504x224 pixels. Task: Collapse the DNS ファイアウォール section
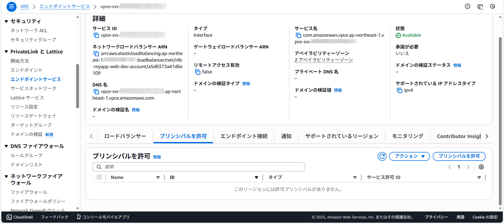coord(6,146)
